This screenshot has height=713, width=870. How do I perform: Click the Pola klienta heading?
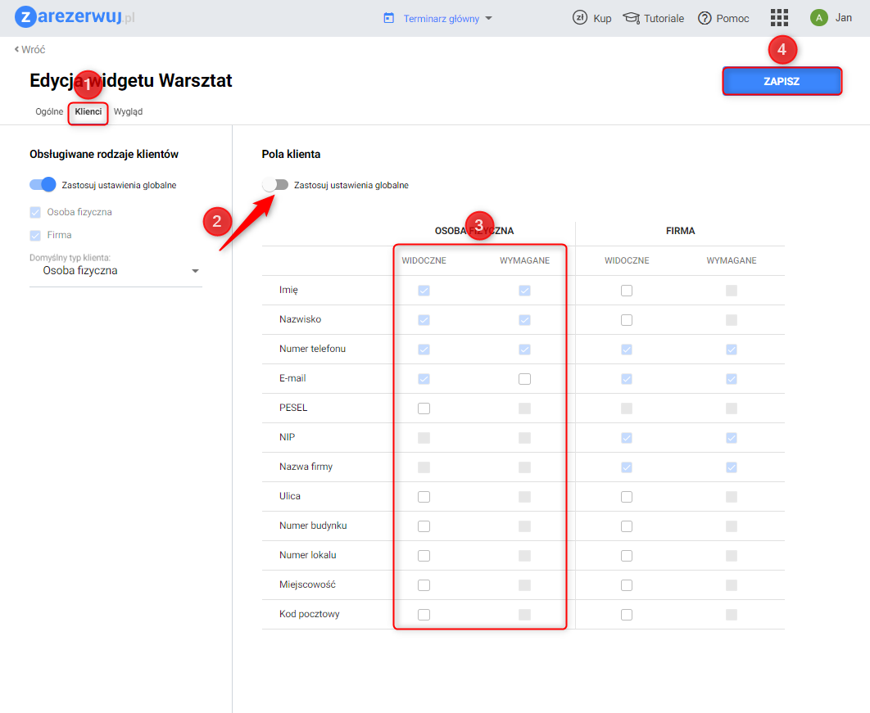click(291, 154)
